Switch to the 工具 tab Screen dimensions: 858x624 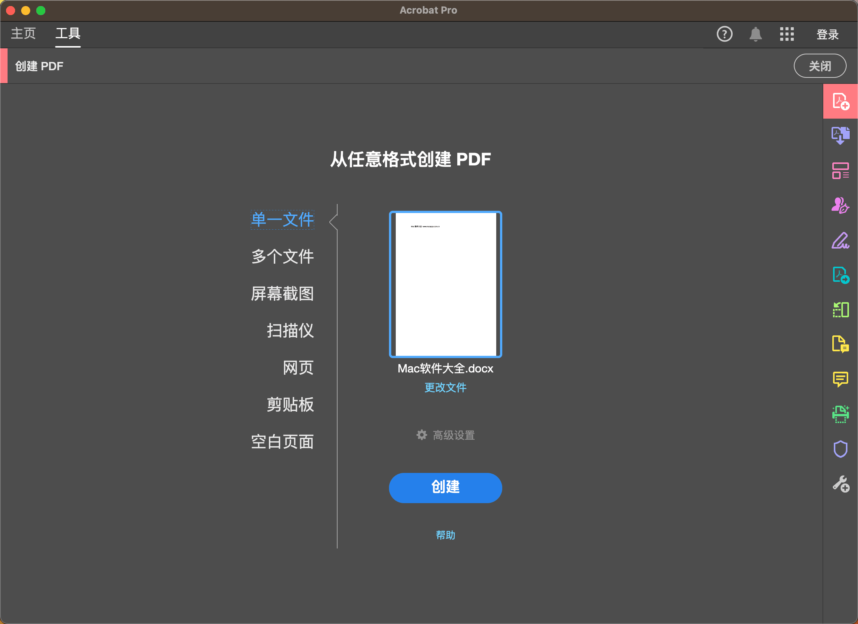[x=68, y=34]
